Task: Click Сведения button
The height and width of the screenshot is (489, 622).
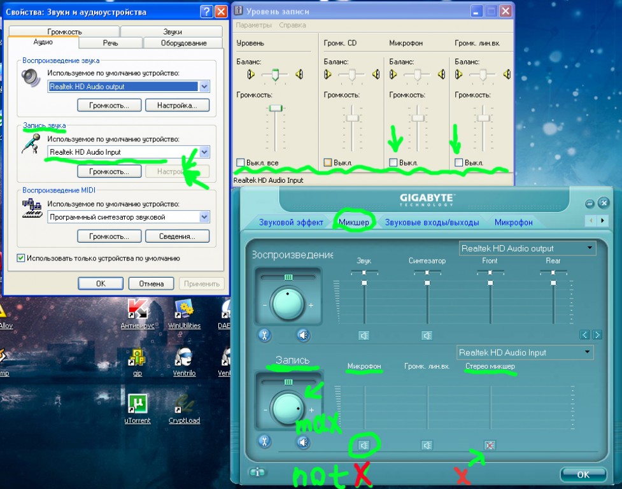Action: coord(178,236)
